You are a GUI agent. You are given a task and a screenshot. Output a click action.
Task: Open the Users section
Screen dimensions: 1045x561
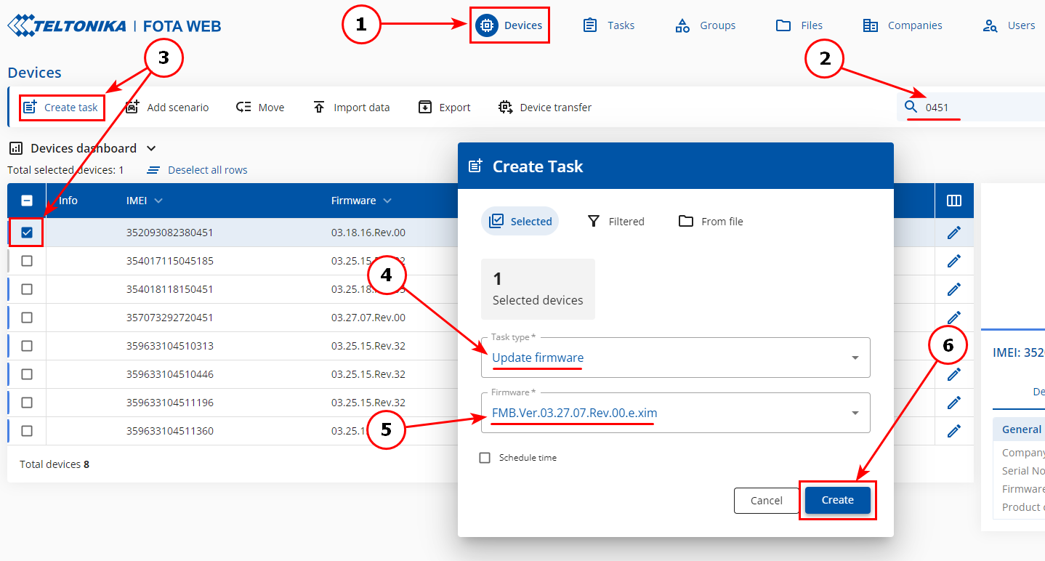pos(1009,25)
